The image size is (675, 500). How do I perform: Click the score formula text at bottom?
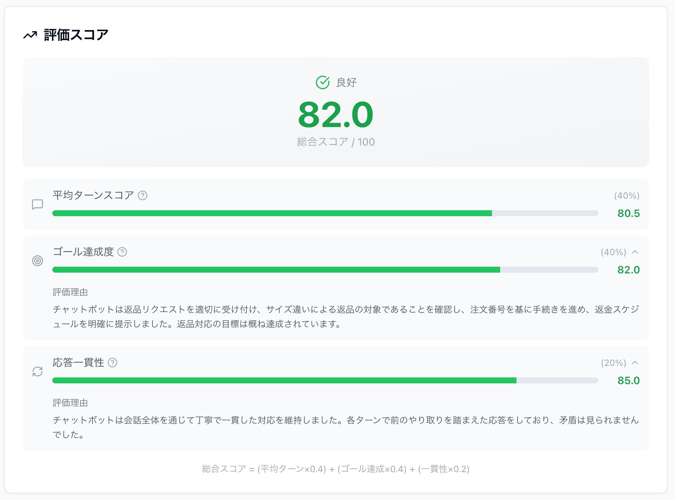point(336,469)
